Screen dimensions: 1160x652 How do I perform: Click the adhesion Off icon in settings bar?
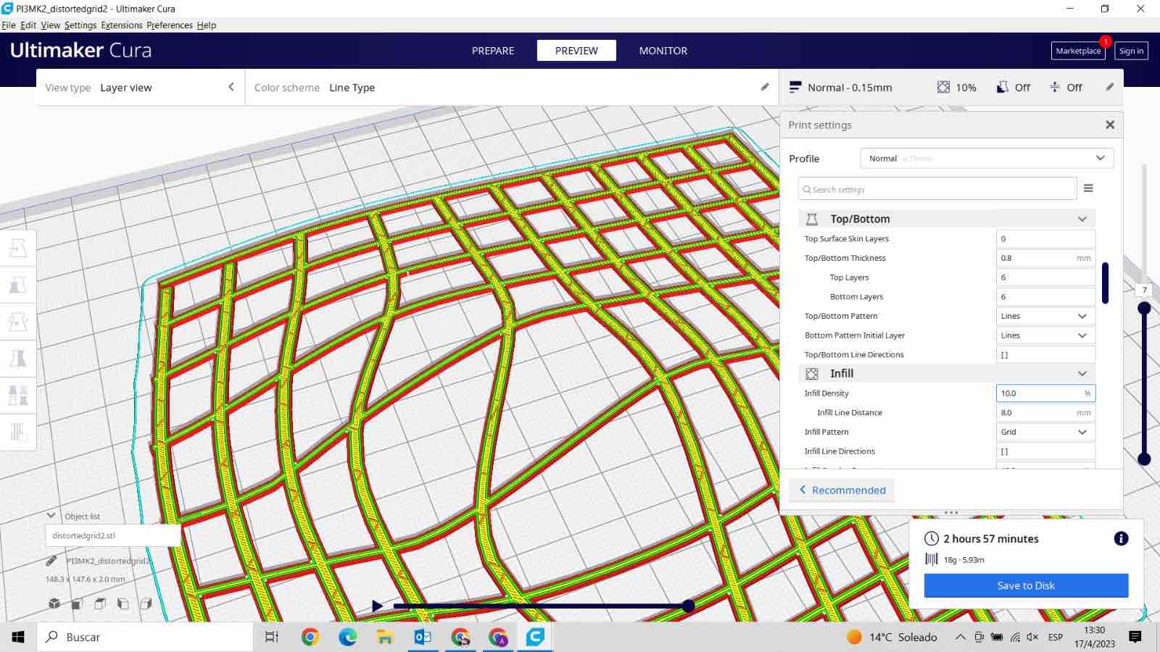1055,87
